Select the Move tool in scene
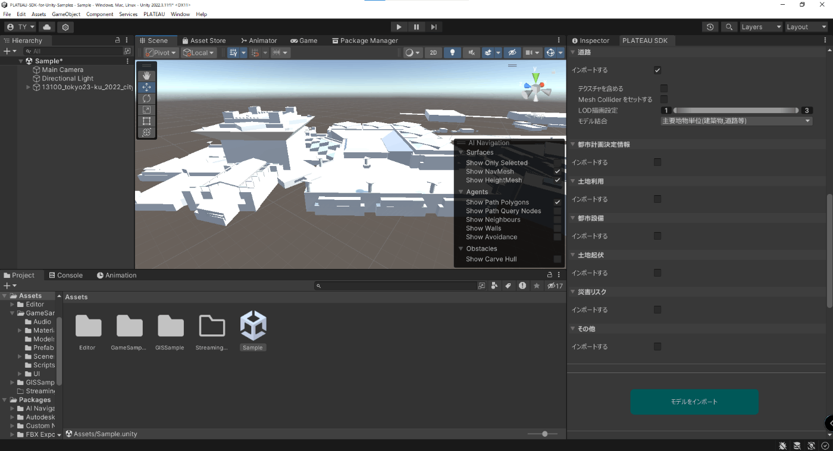The width and height of the screenshot is (833, 451). pyautogui.click(x=146, y=87)
